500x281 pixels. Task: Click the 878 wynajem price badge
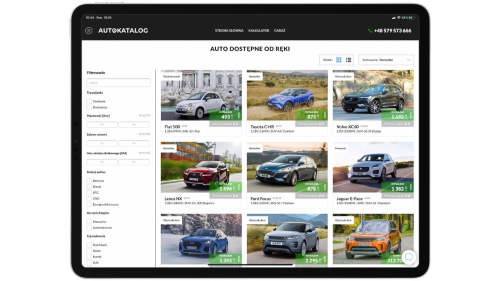[311, 187]
